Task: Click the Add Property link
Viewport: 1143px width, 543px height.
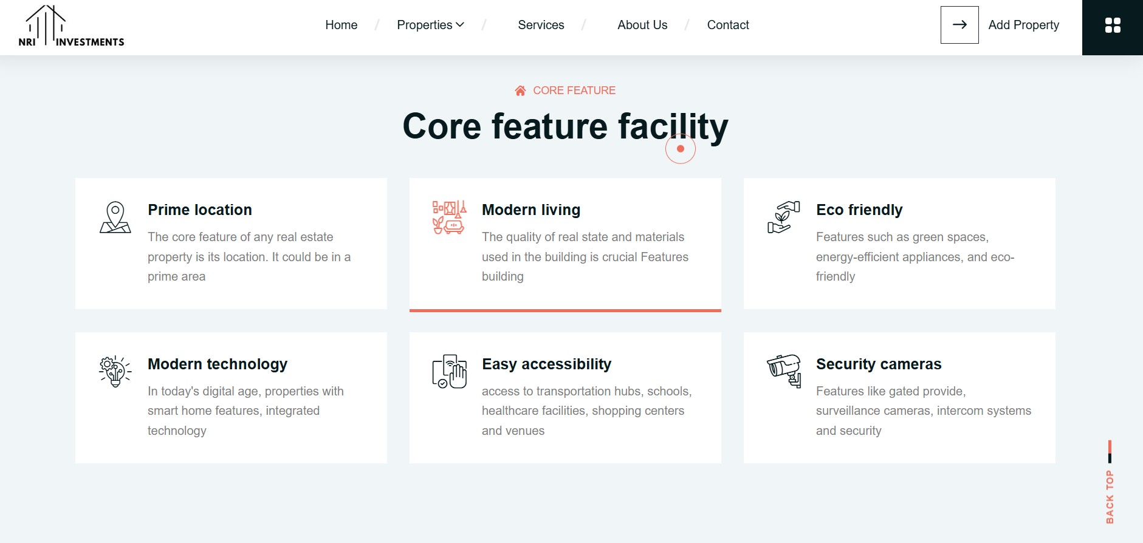Action: [x=1023, y=25]
